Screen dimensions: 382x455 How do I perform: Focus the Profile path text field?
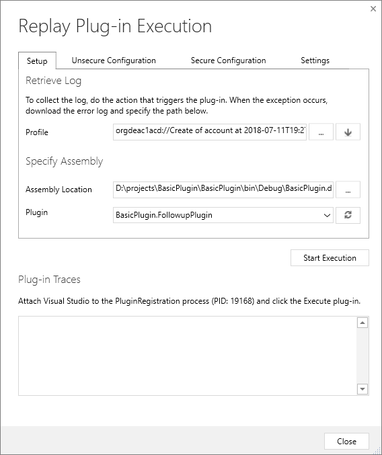[x=210, y=132]
